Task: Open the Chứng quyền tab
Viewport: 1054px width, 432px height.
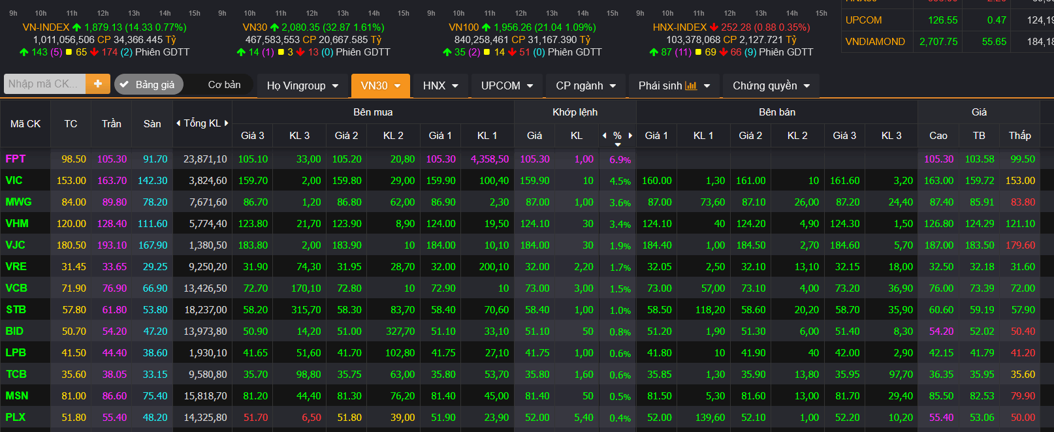Action: 771,85
